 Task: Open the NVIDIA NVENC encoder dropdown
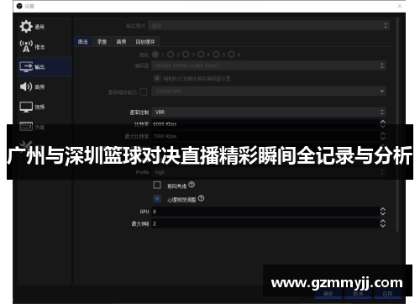(x=269, y=66)
